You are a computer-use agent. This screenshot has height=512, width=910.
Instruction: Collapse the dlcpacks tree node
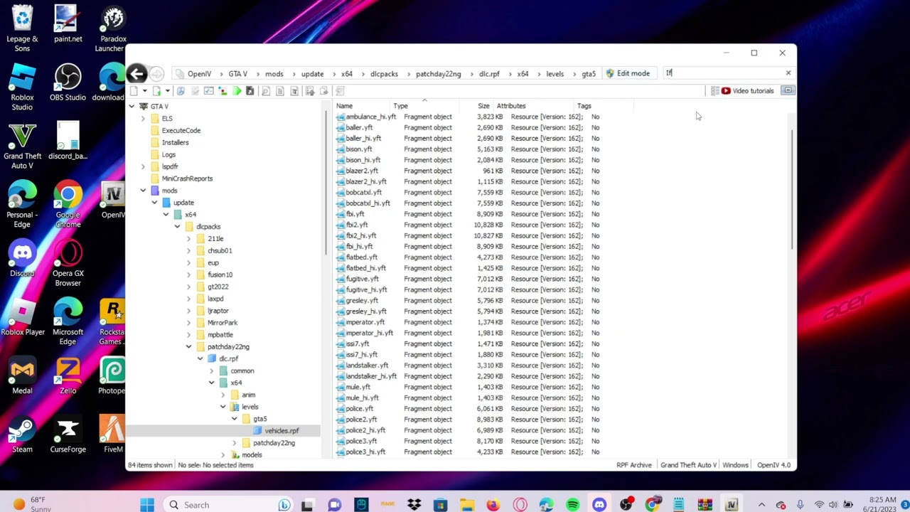177,226
